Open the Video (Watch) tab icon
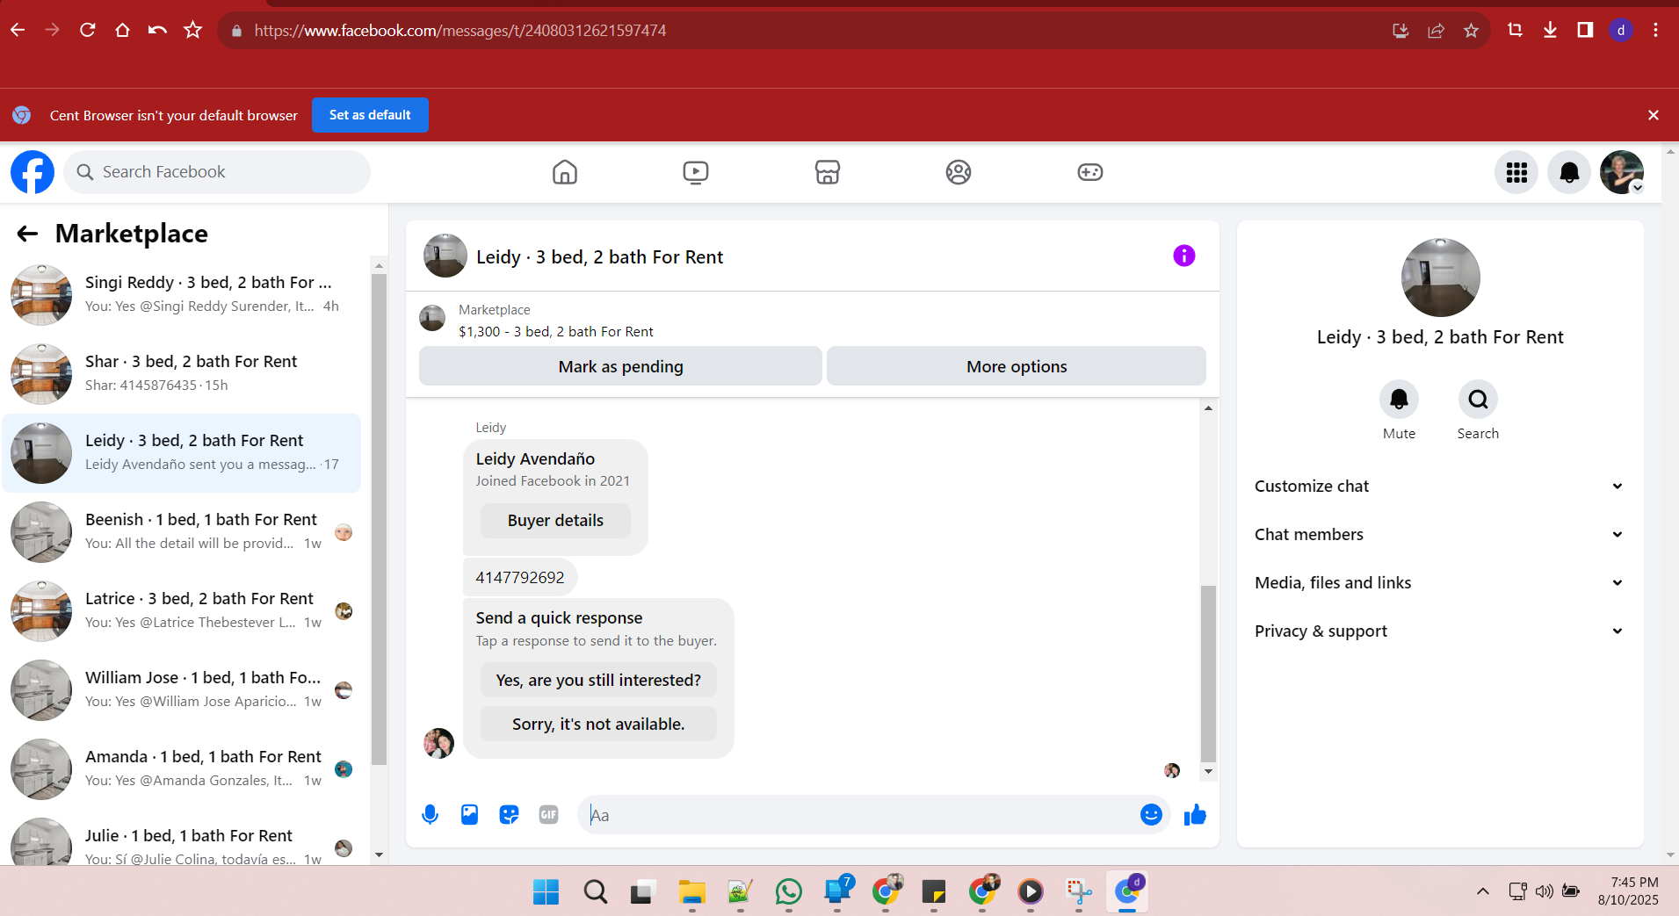The width and height of the screenshot is (1679, 916). (x=696, y=172)
